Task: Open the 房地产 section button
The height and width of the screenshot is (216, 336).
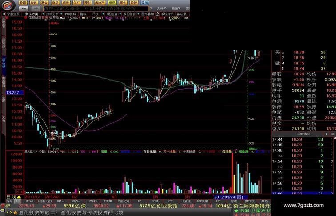Action: pos(100,3)
